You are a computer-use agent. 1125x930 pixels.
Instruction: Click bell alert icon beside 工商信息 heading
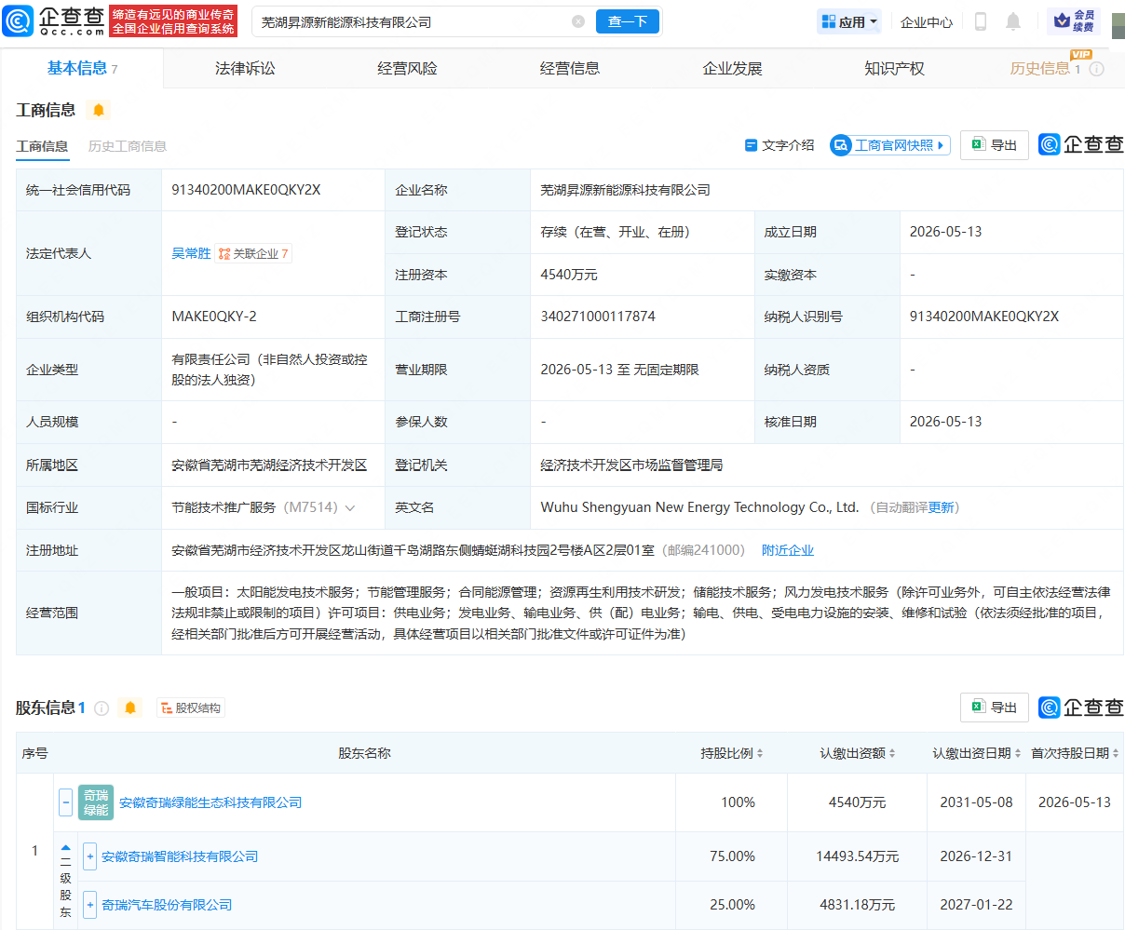[98, 110]
